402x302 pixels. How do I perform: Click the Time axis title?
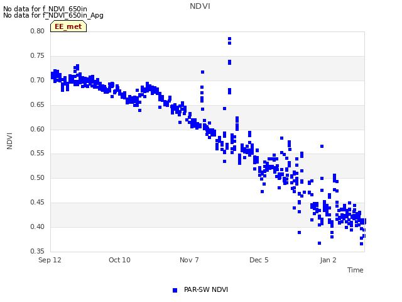tap(356, 270)
